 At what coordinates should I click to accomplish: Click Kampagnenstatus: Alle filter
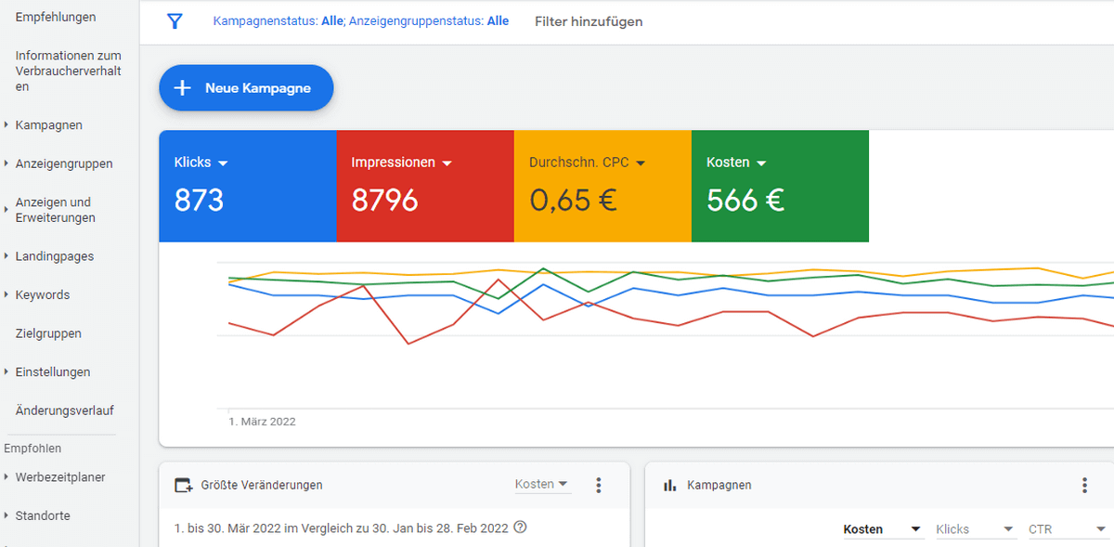click(x=278, y=21)
